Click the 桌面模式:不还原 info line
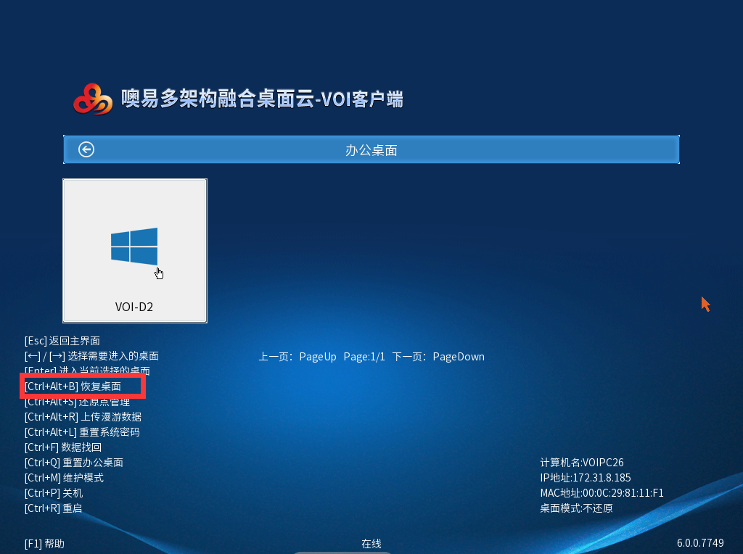The width and height of the screenshot is (743, 554). 576,508
